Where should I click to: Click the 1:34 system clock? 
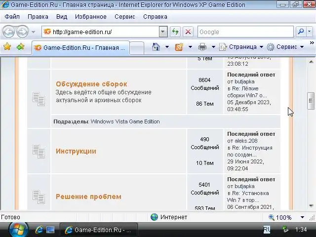click(x=301, y=229)
